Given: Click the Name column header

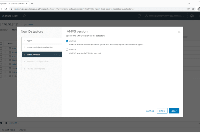Looking at the screenshot, I should (10, 44).
